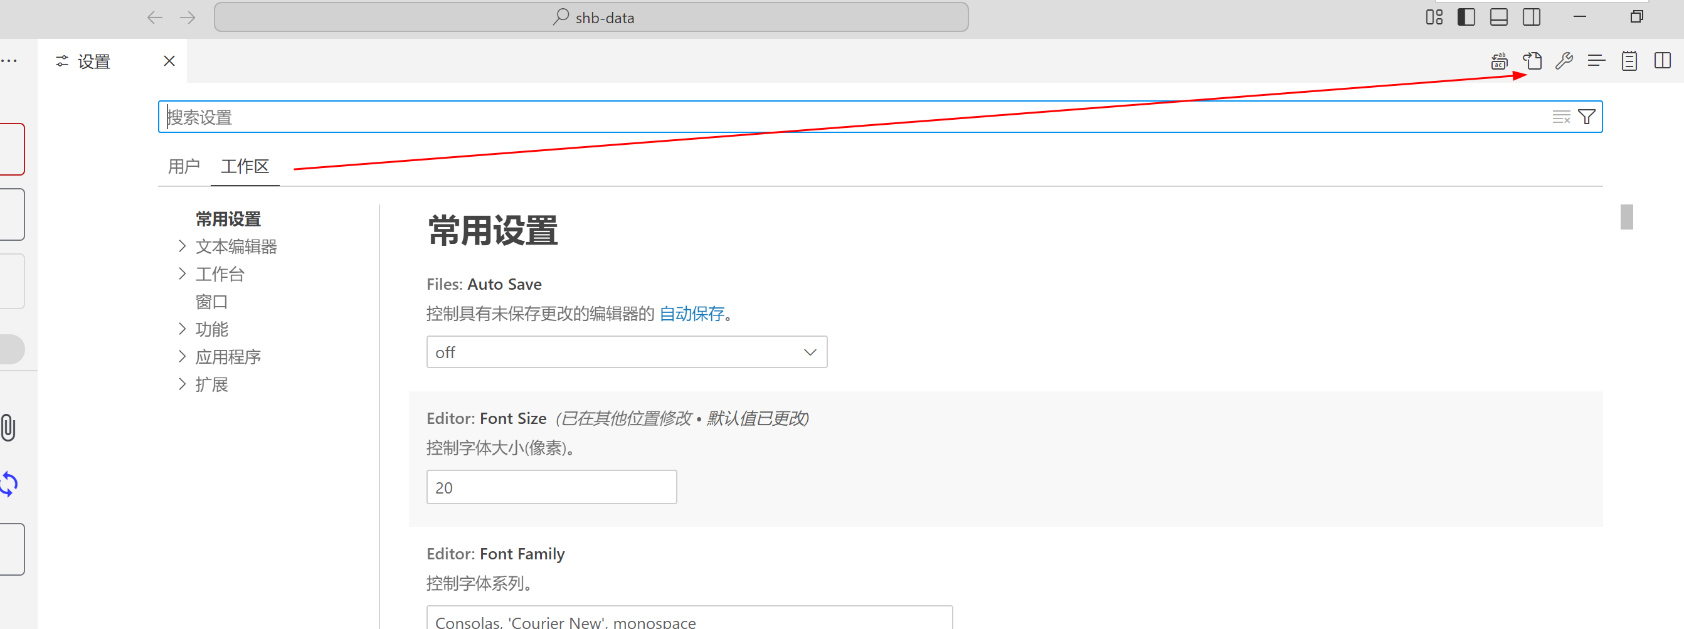Select the 工作区 settings tab

pos(245,167)
